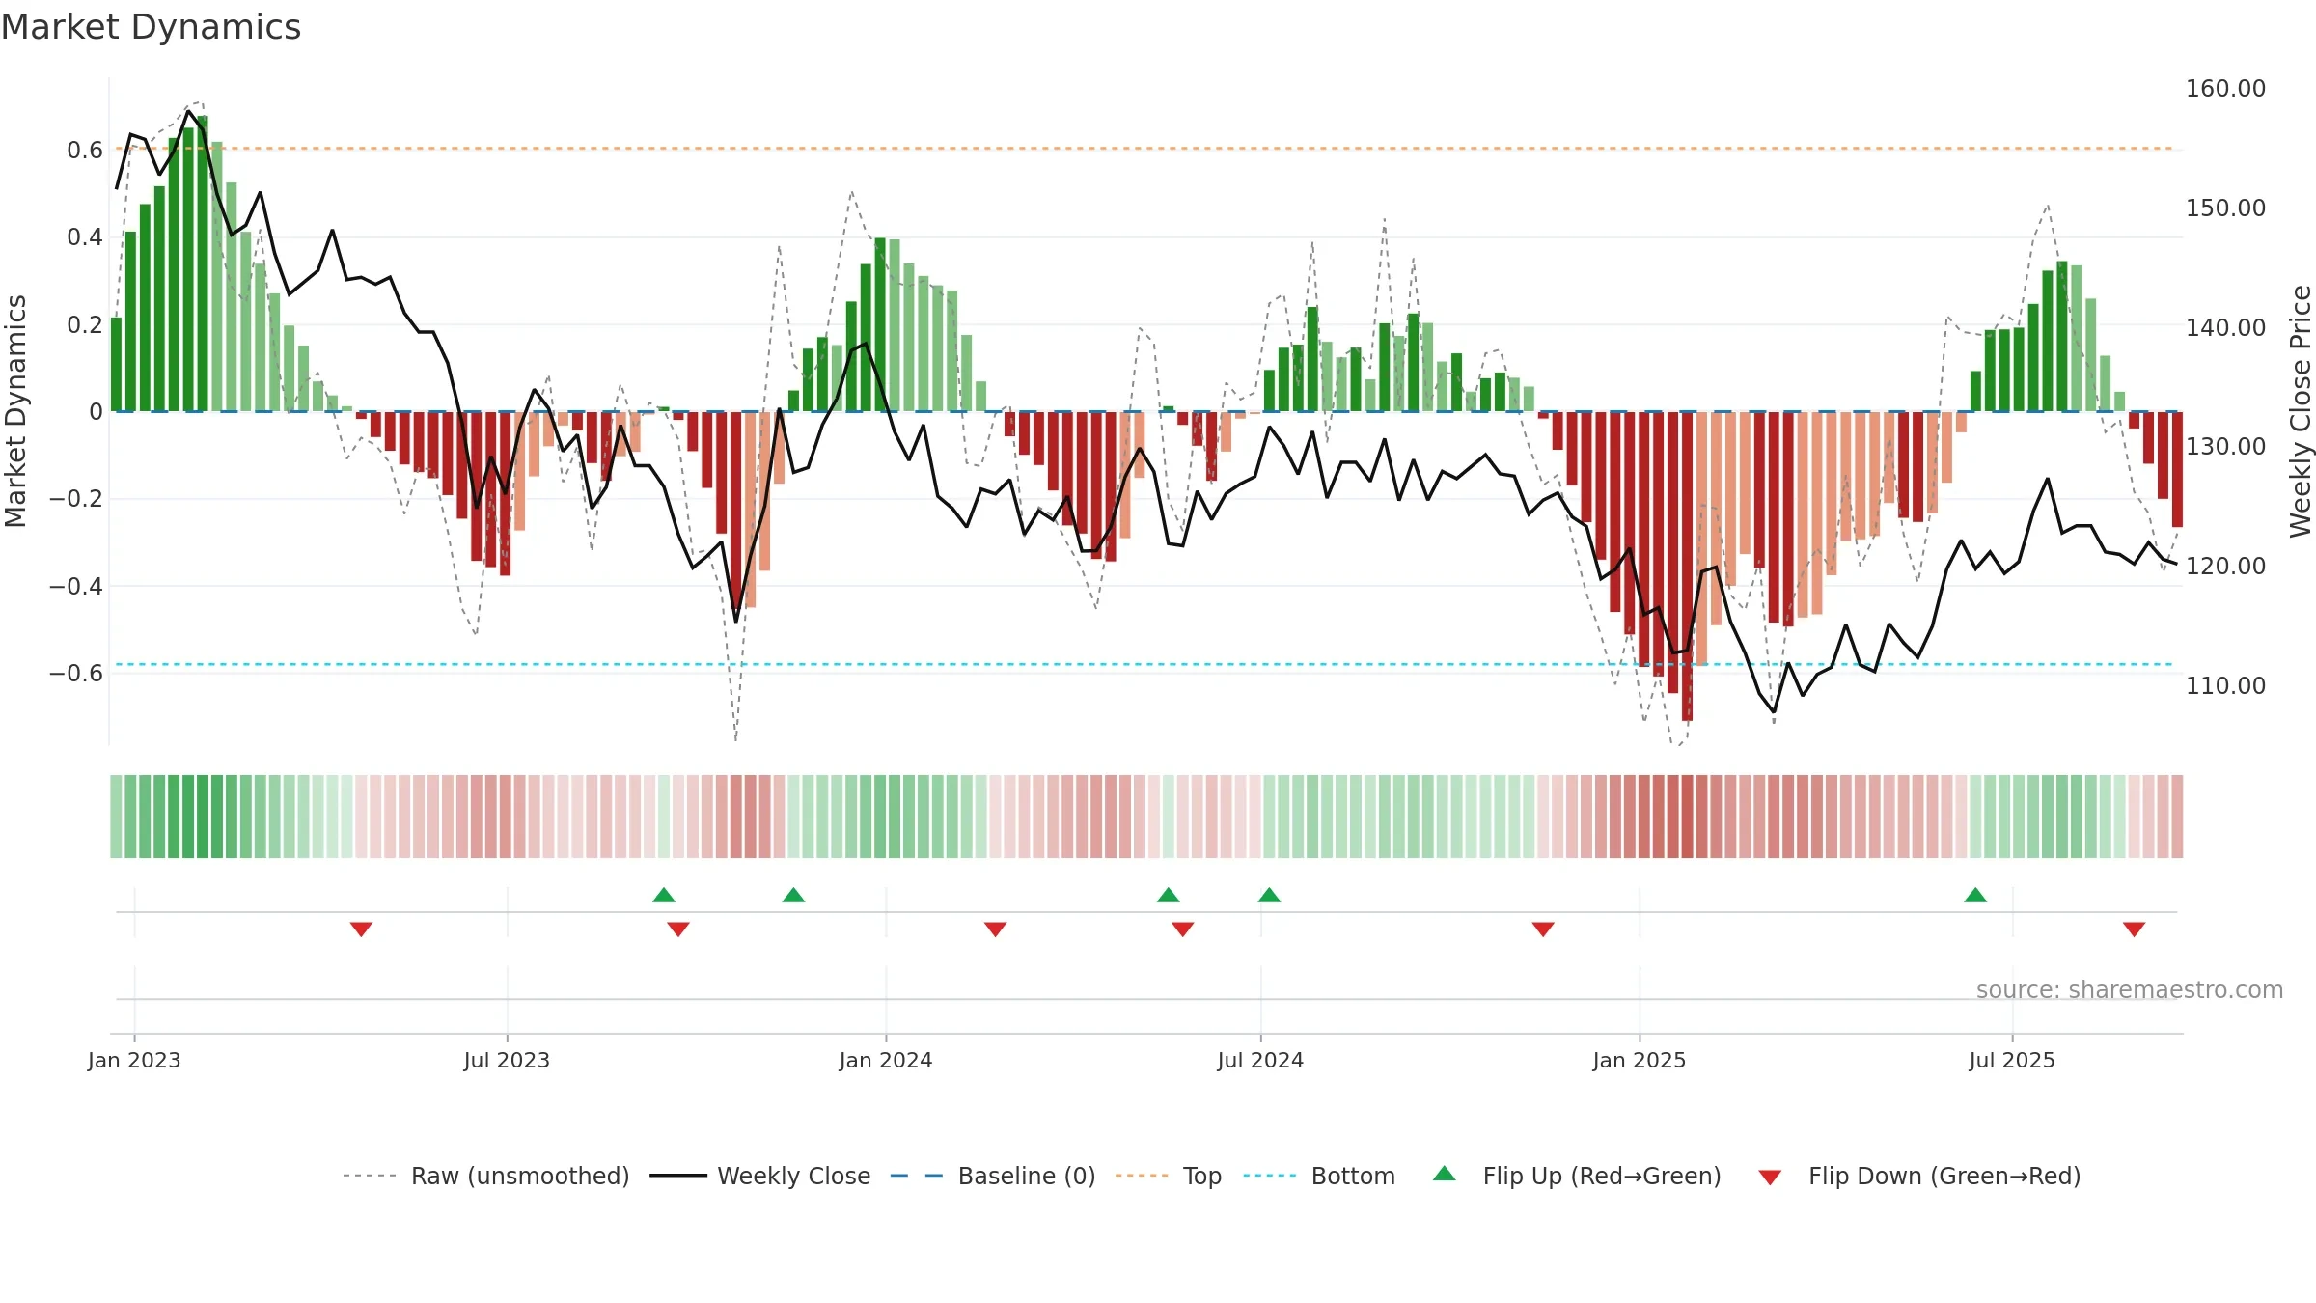Screen dimensions: 2316x1303
Task: Click the 0.2 left axis label
Action: click(85, 324)
